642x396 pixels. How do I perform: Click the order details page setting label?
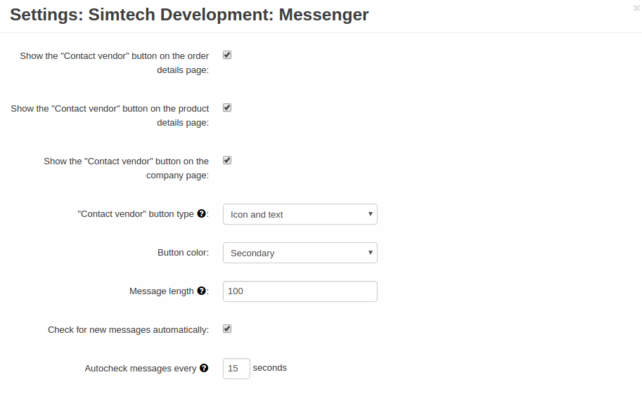click(114, 63)
